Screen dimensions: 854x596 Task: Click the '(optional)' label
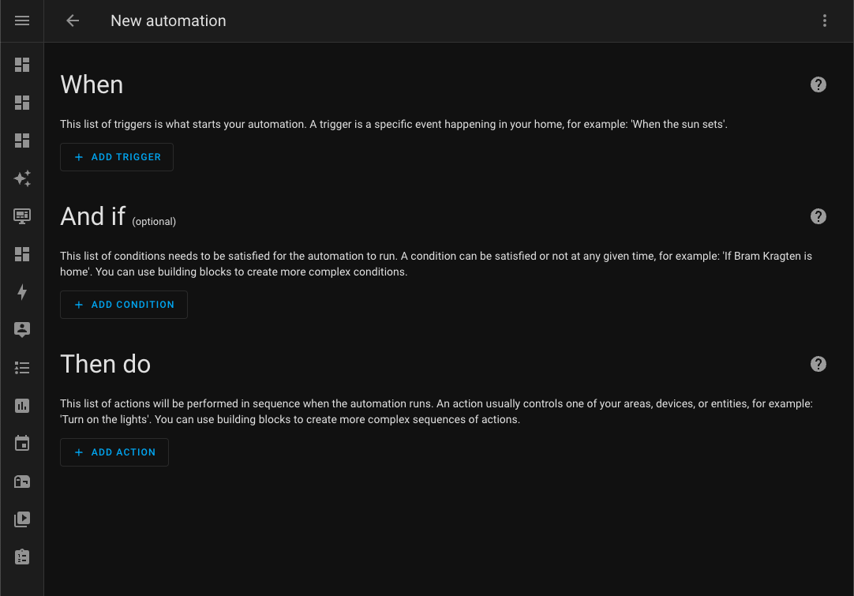pos(154,222)
